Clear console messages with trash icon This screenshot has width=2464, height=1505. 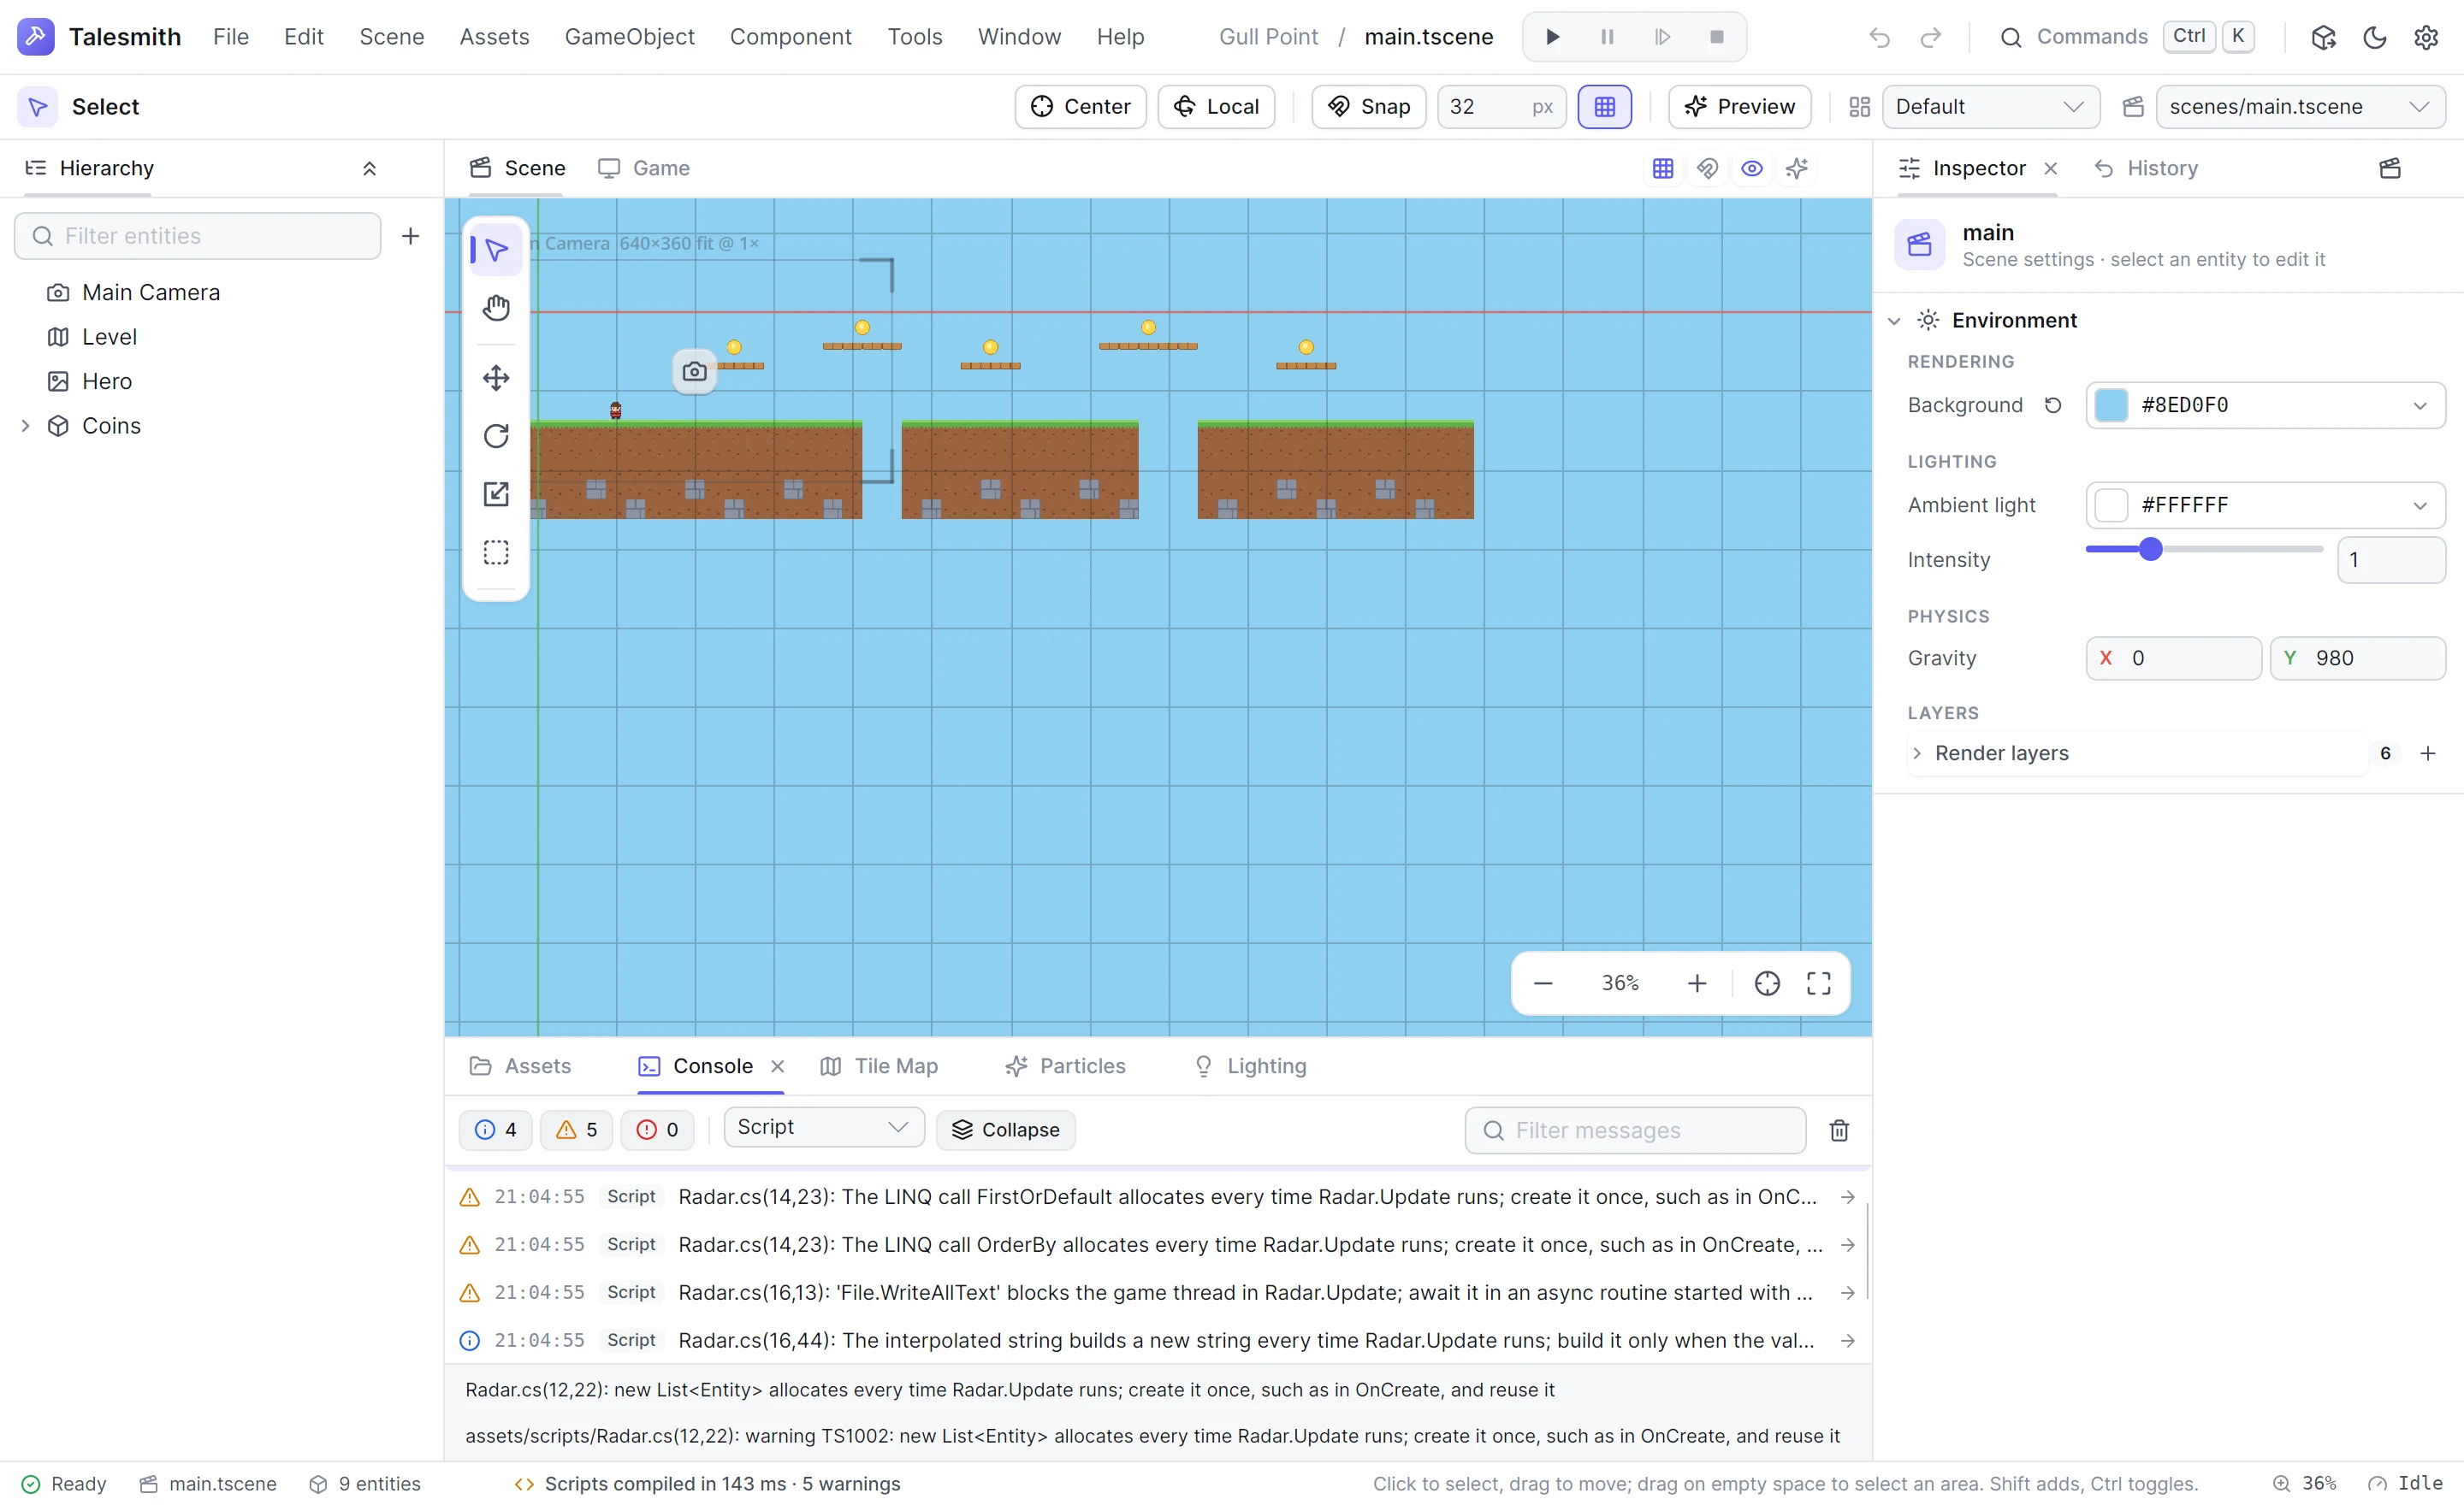1839,1130
